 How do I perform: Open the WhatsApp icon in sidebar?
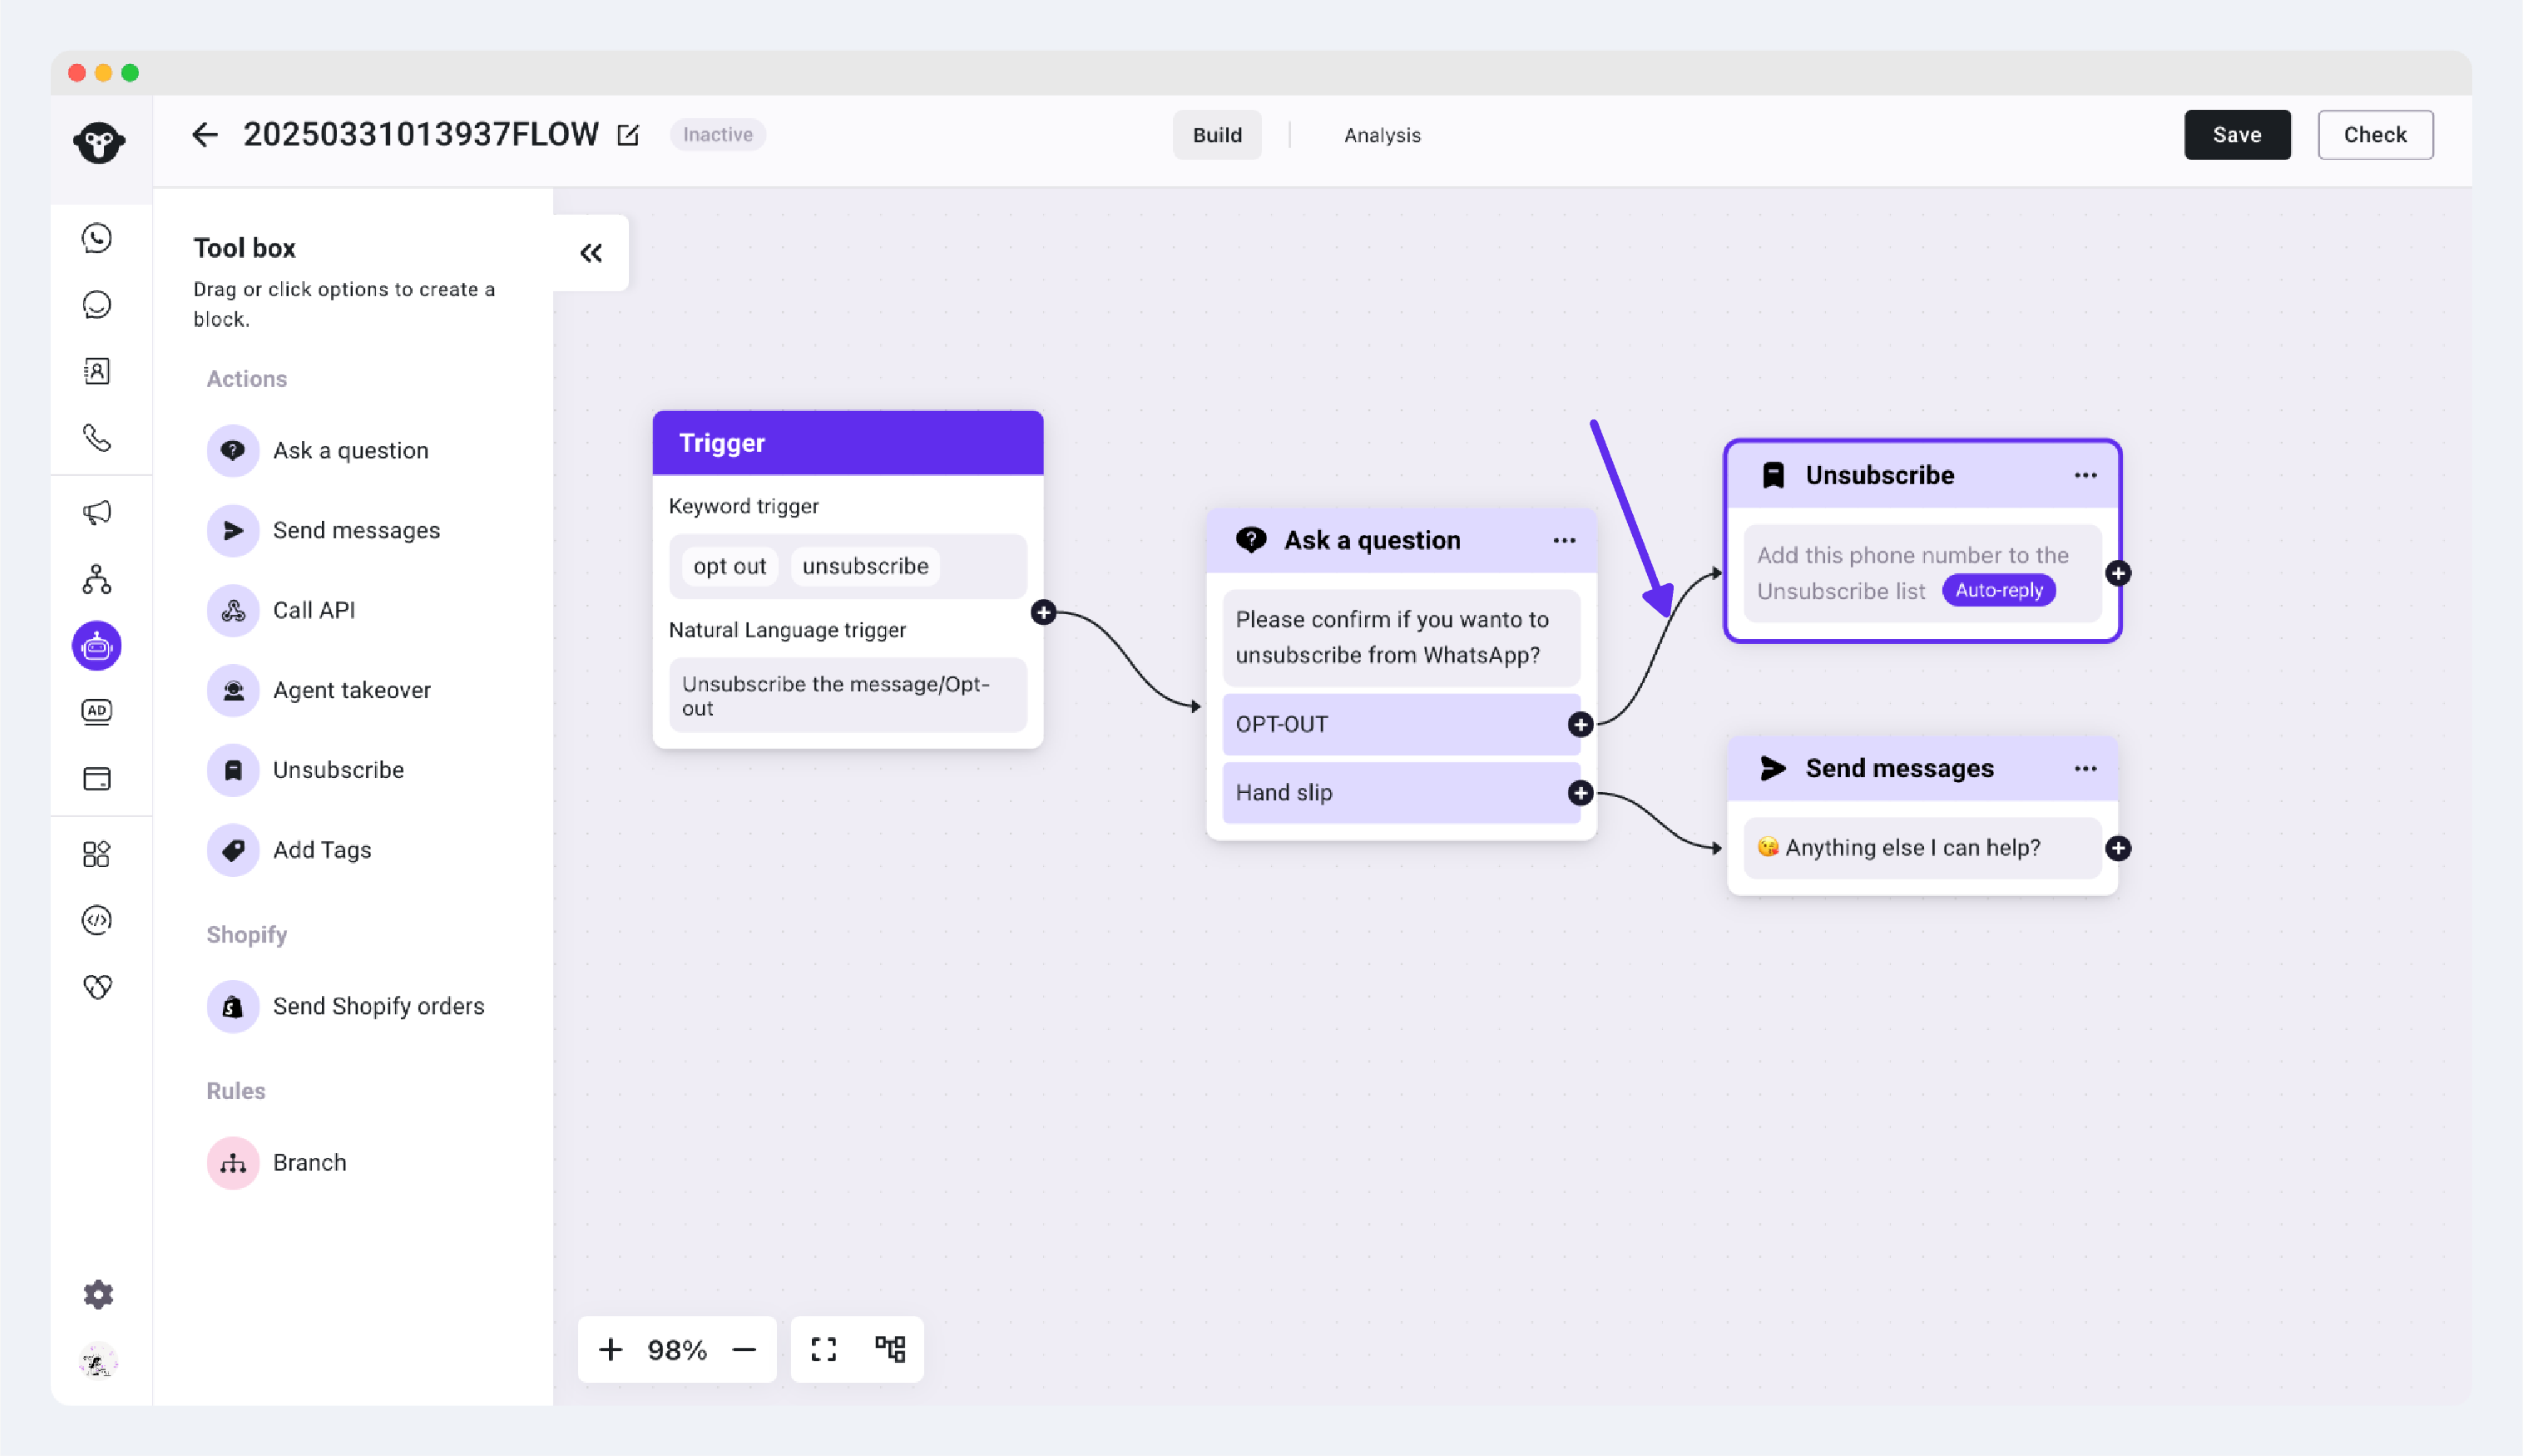(x=97, y=238)
